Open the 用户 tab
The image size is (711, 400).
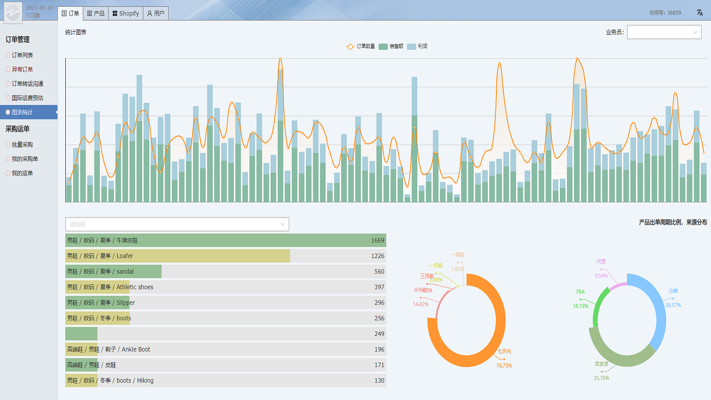(156, 13)
